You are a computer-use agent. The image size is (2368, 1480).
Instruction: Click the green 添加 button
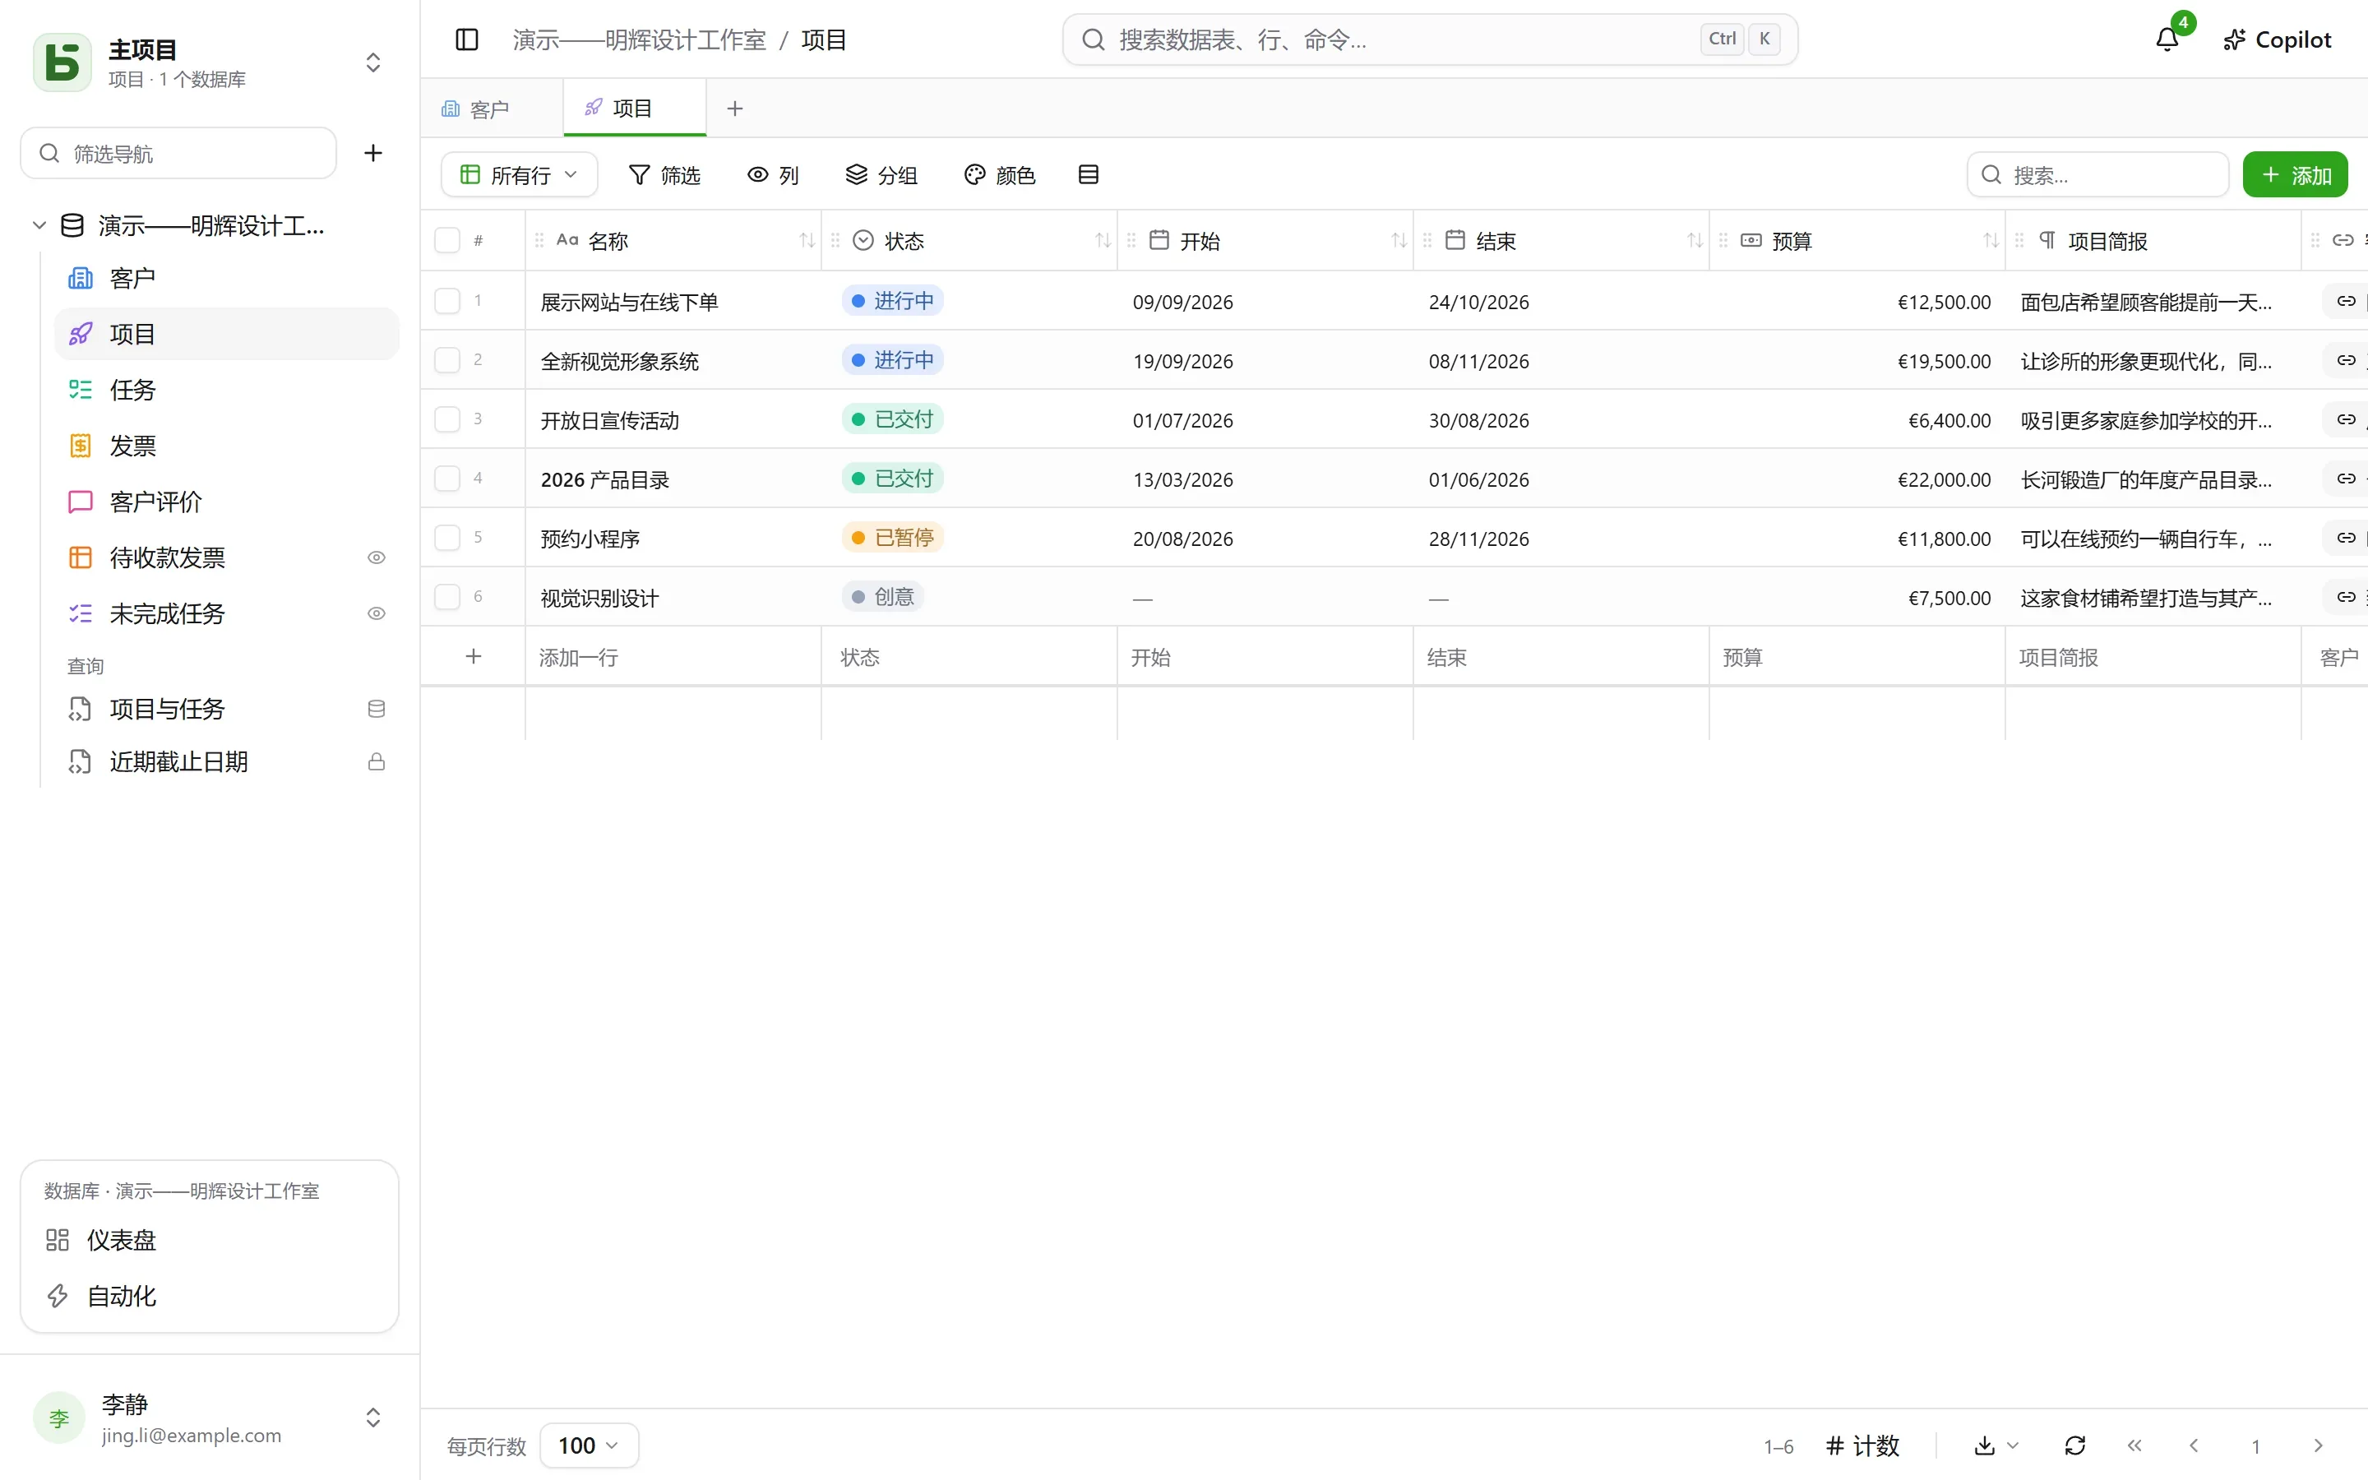tap(2296, 174)
